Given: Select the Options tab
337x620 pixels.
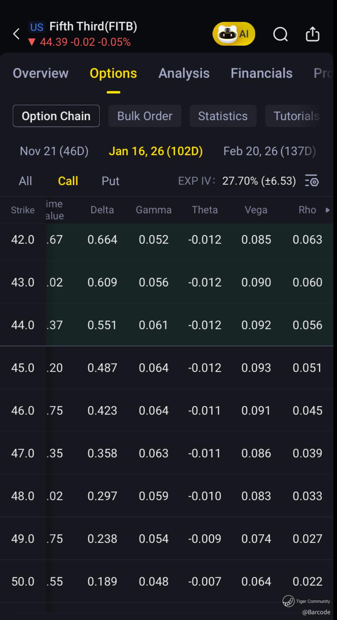Looking at the screenshot, I should 113,73.
